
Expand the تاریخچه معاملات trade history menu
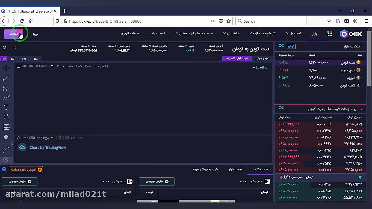(262, 34)
